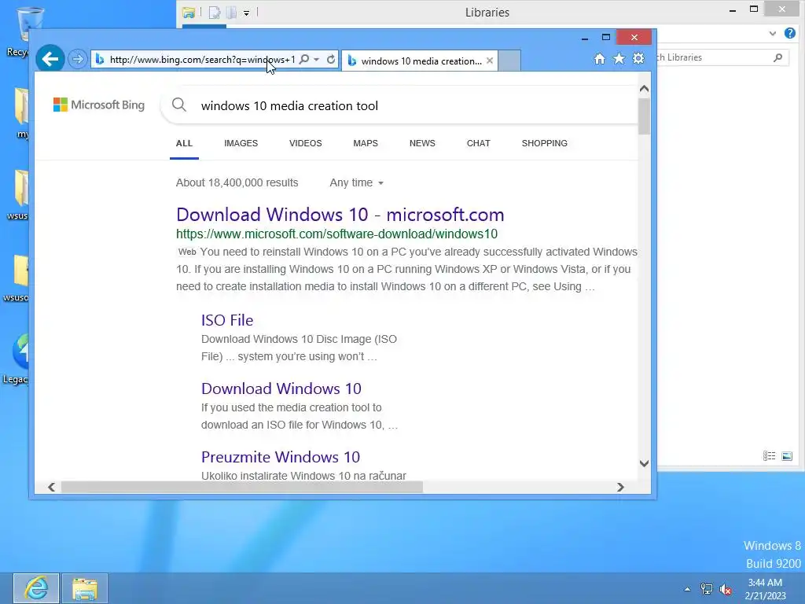Click the search magnifier in address bar

point(304,60)
